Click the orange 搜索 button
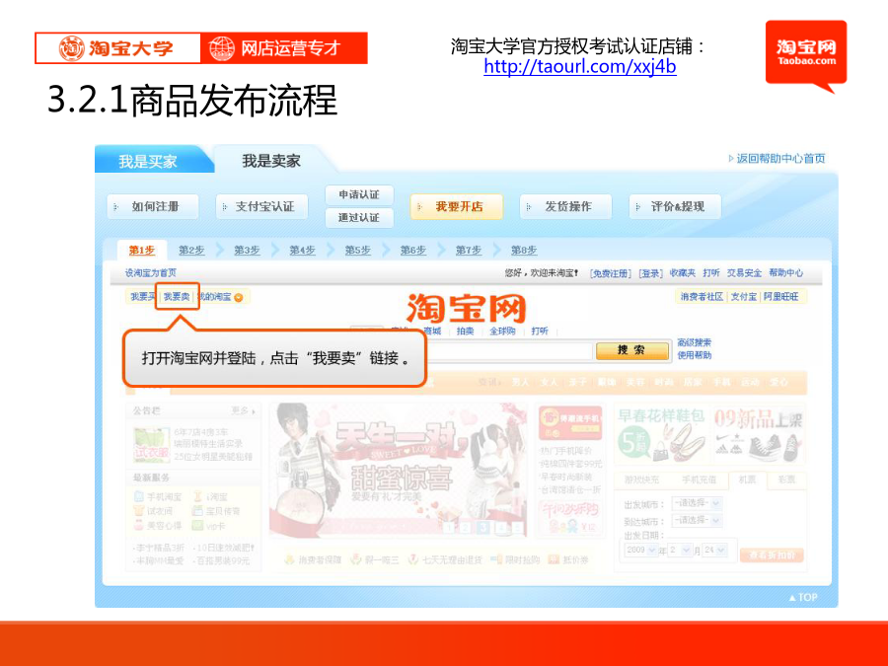Screen dimensions: 888x666 point(631,350)
